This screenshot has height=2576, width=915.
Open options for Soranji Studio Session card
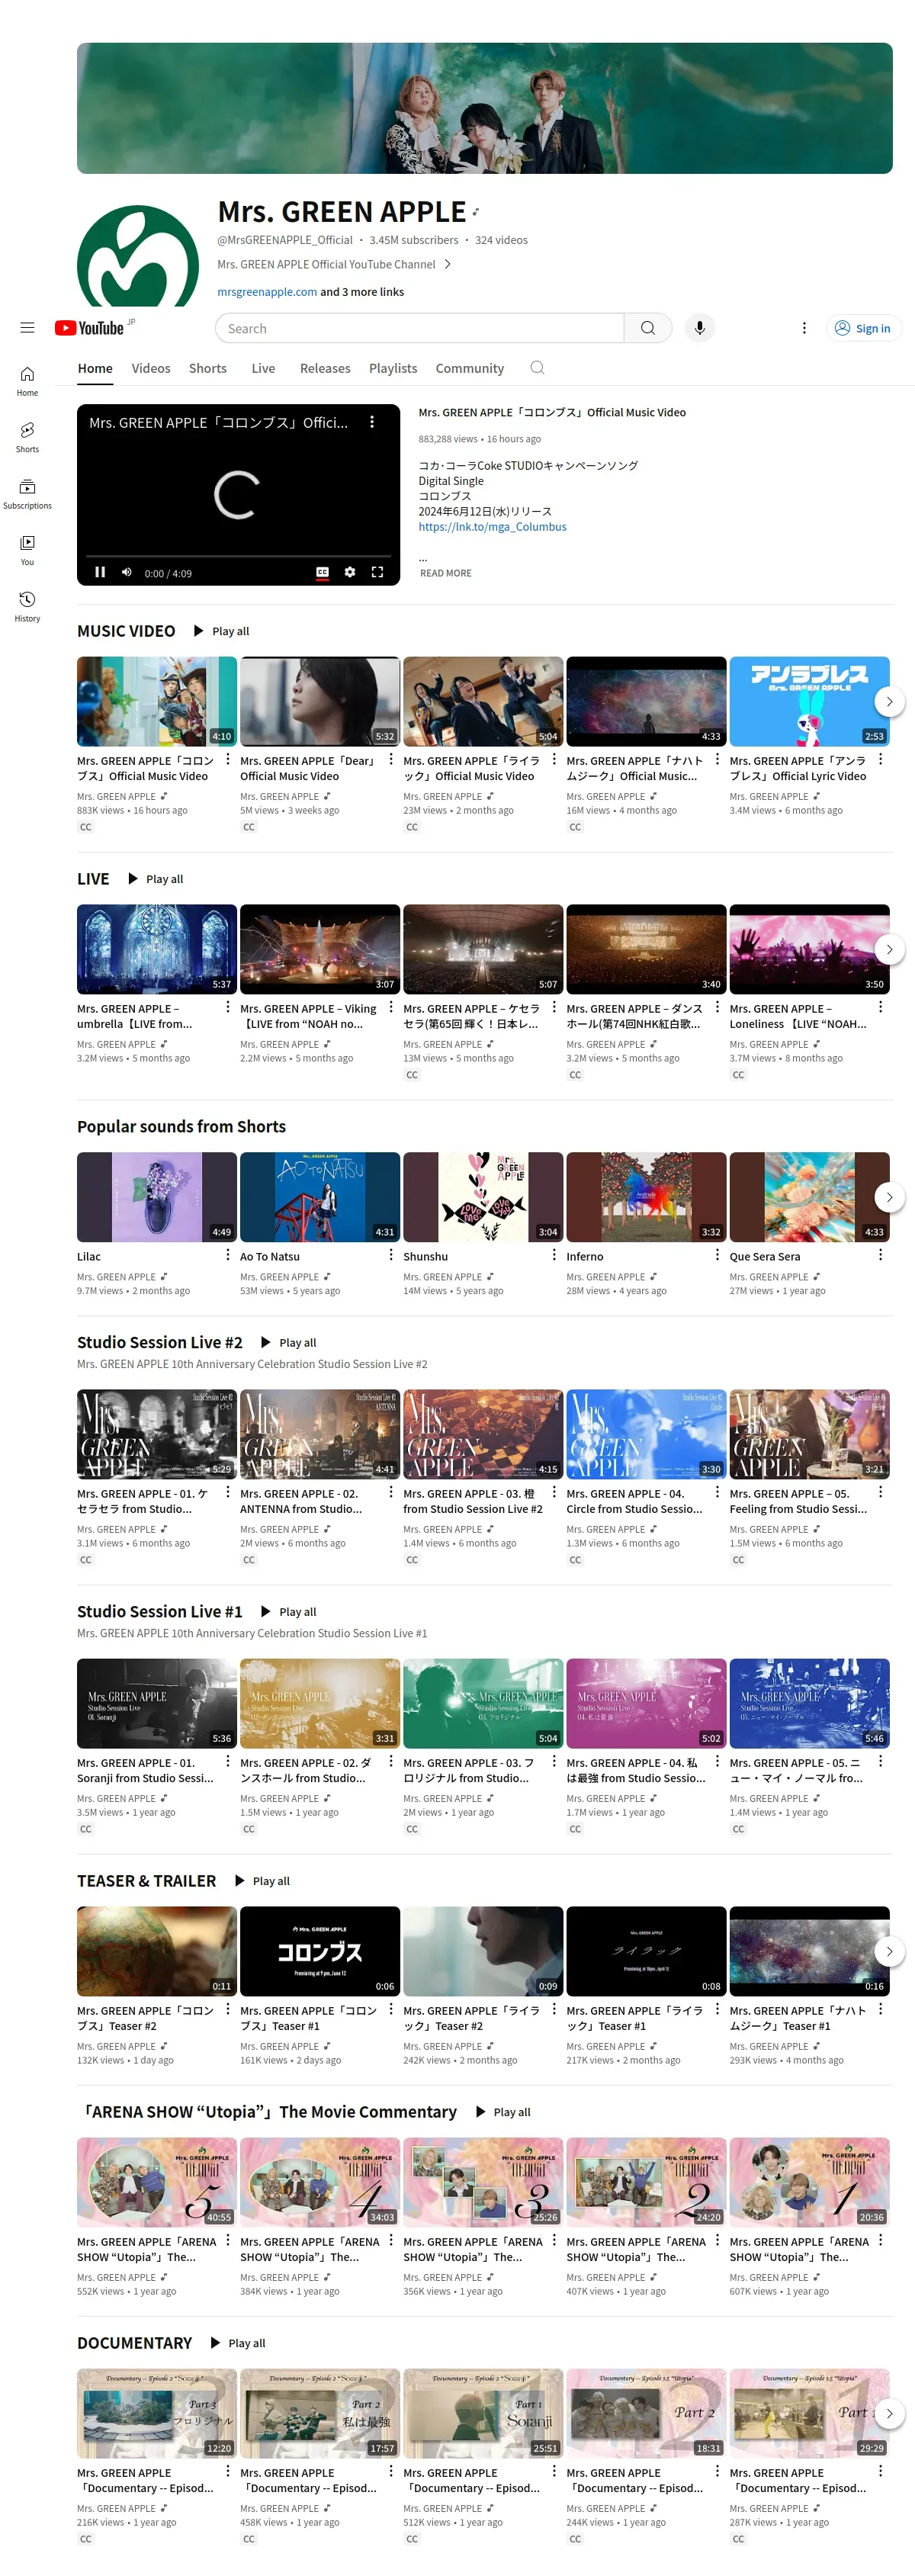coord(228,1761)
